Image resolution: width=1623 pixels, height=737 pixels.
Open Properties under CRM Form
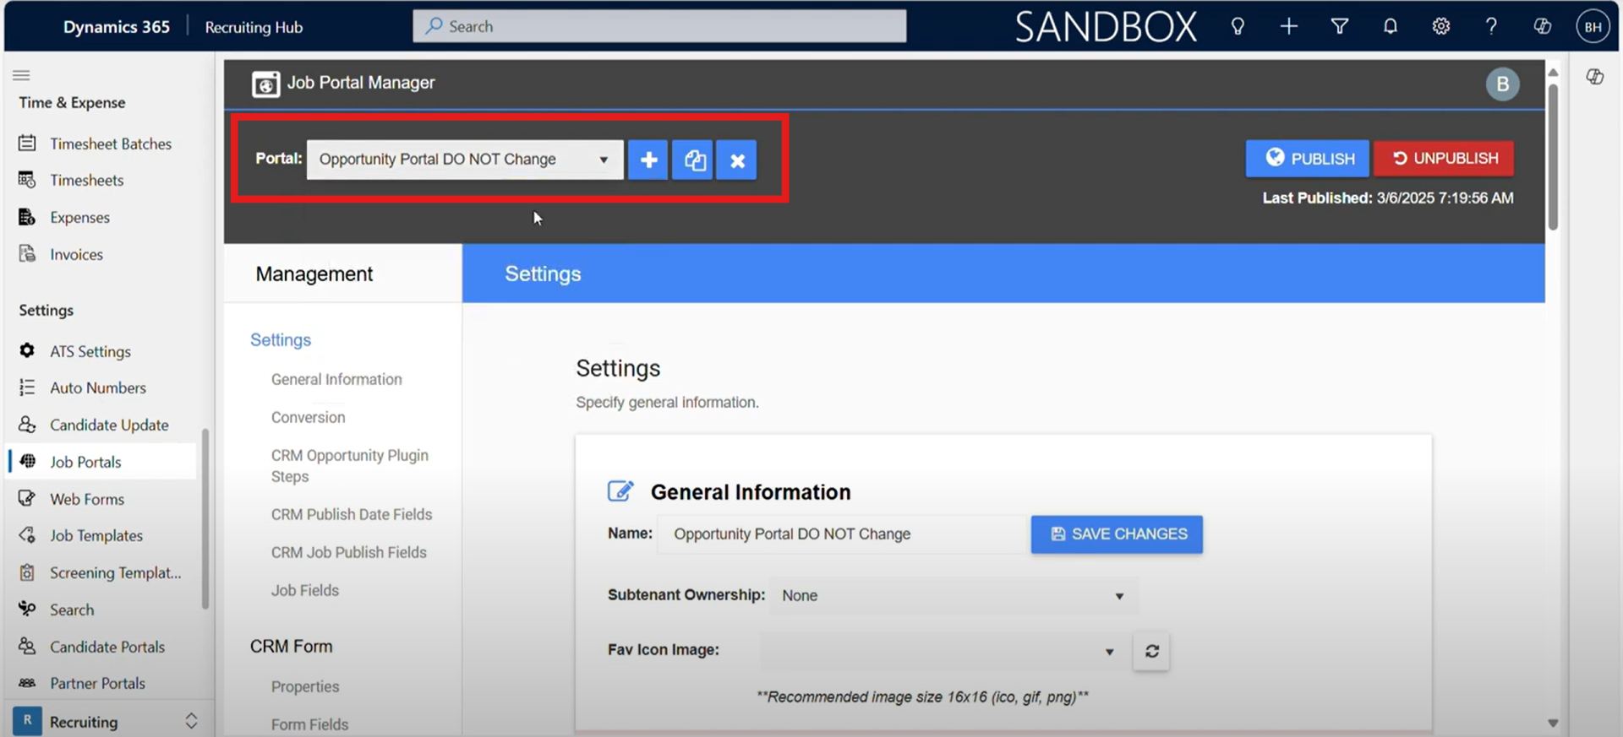click(x=305, y=686)
